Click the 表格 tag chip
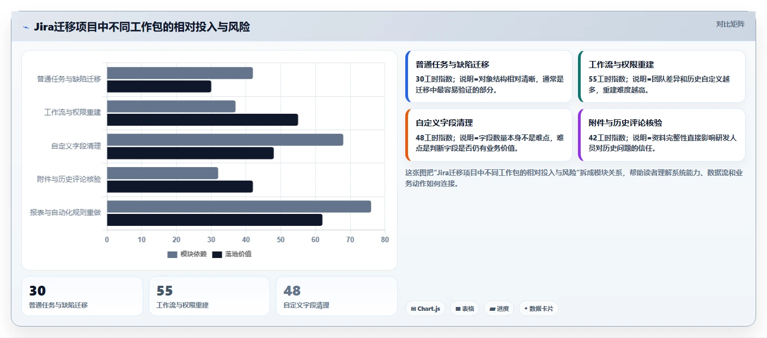The height and width of the screenshot is (338, 767). (x=465, y=309)
